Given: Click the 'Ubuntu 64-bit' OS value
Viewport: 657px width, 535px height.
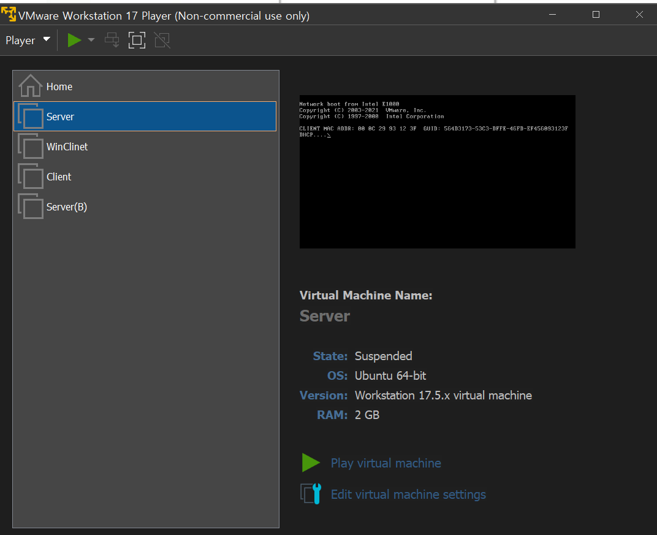Looking at the screenshot, I should 390,375.
